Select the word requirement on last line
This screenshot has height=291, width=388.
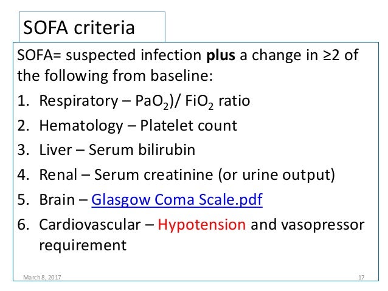(x=83, y=246)
